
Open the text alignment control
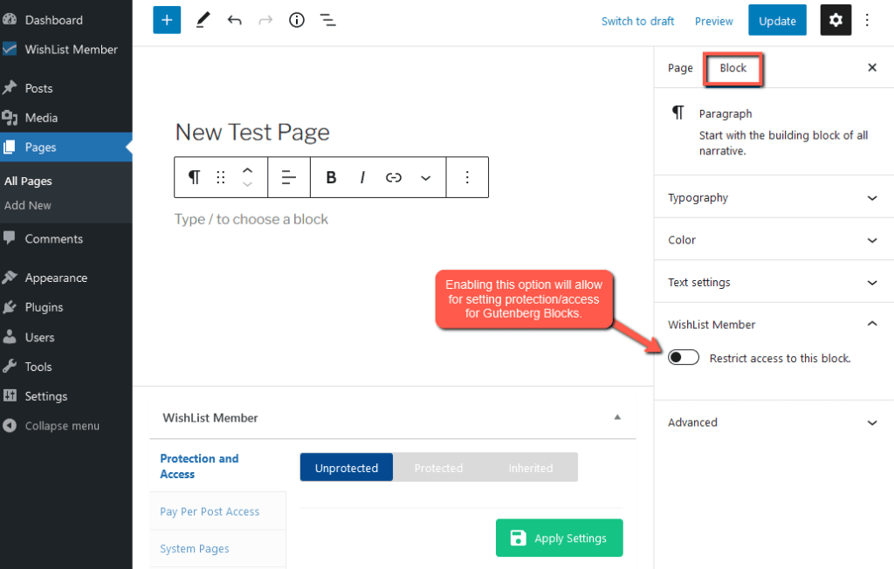coord(289,177)
